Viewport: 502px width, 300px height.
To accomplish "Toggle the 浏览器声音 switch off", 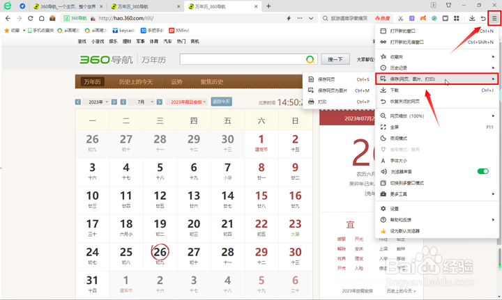I will (x=482, y=171).
